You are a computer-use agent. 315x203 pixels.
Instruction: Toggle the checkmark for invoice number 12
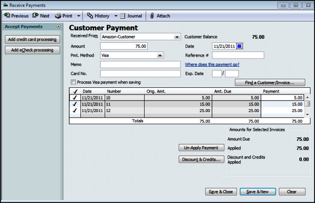pos(74,110)
